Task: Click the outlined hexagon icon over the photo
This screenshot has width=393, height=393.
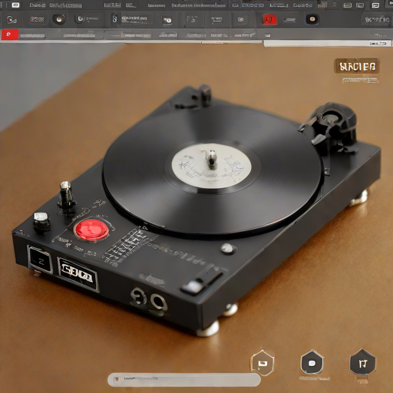Action: point(263,362)
